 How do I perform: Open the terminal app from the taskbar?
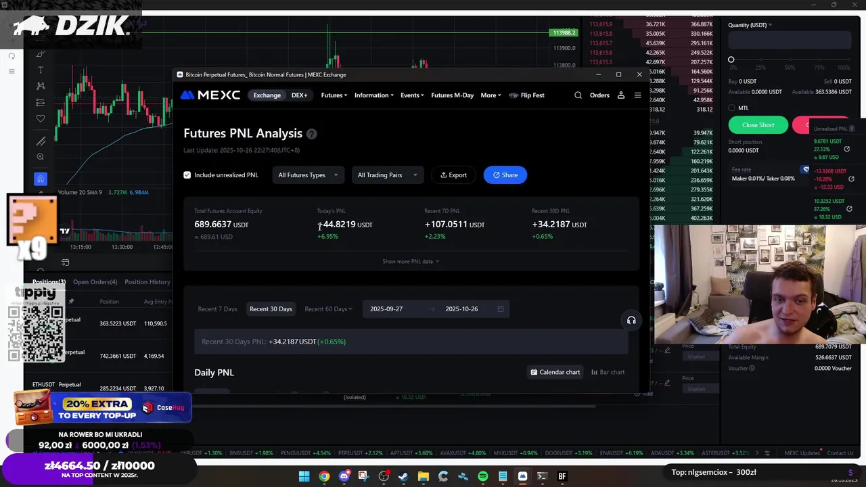(x=542, y=476)
